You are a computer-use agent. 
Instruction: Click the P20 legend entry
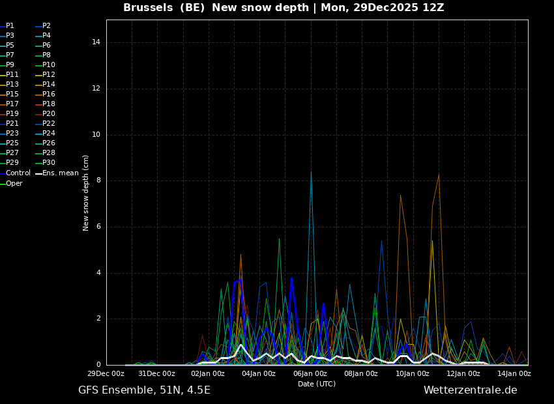point(46,114)
